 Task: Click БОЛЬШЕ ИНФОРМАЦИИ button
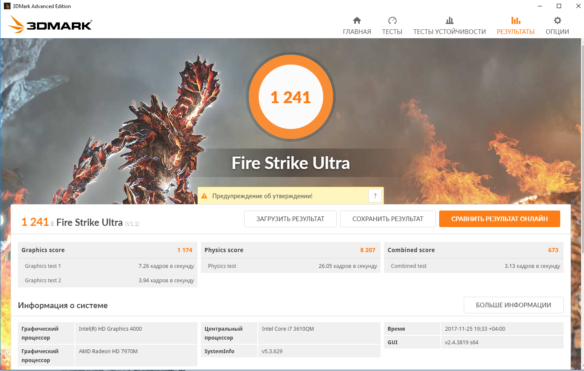[513, 305]
